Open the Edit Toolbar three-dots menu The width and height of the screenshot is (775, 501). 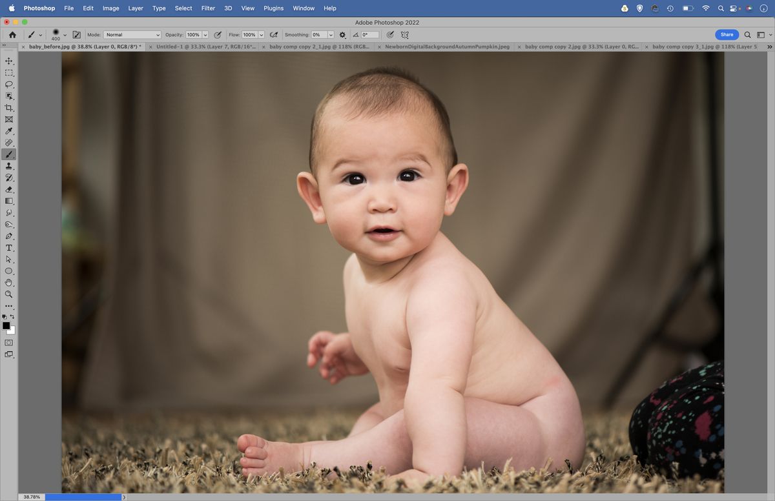9,306
